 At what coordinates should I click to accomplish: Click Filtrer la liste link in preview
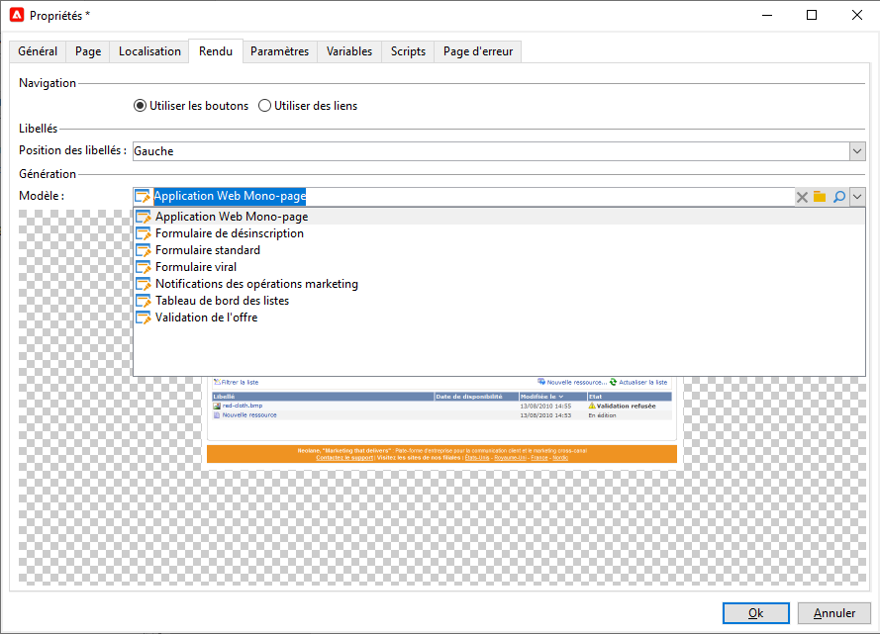coord(237,383)
